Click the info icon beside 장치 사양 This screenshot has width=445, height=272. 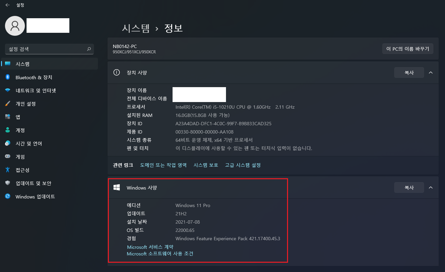coord(116,73)
